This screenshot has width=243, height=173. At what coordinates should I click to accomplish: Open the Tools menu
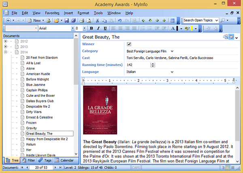(x=98, y=13)
